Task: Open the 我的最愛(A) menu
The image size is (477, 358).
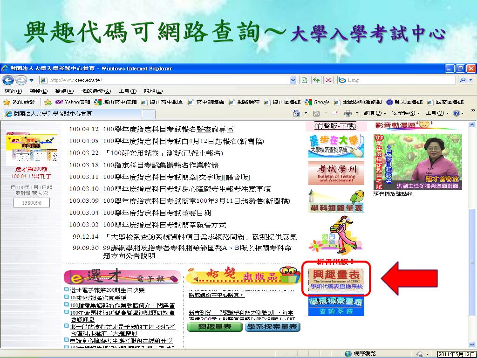Action: (x=96, y=91)
